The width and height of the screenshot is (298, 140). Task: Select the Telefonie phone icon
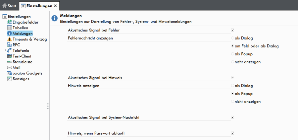[x=10, y=50]
